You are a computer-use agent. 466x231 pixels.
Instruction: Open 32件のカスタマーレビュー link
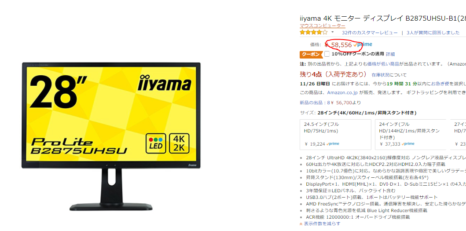pyautogui.click(x=370, y=33)
